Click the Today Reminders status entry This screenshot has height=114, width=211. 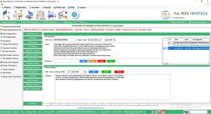click(200, 22)
